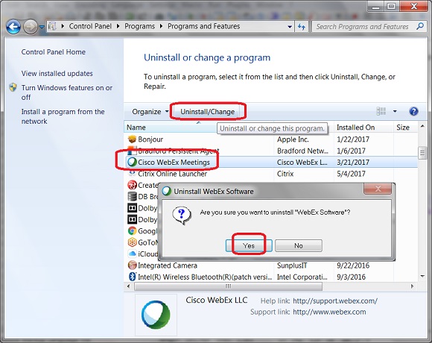Click the Control Panel icon in the address bar
The width and height of the screenshot is (432, 343).
tap(52, 26)
